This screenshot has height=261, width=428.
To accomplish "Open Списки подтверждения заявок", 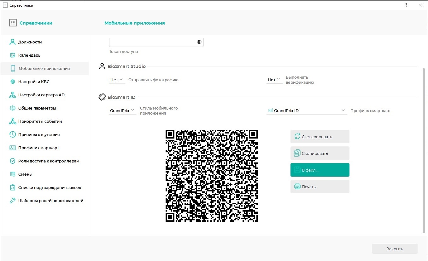I will tap(44, 187).
